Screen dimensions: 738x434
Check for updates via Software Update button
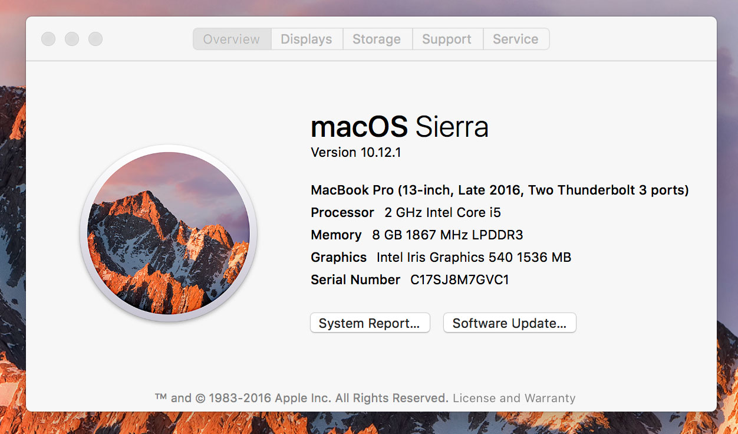tap(509, 323)
